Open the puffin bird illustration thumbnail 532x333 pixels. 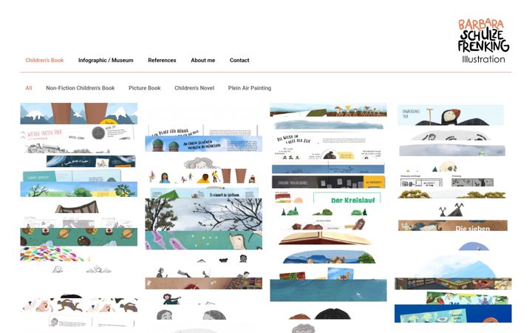(x=451, y=115)
